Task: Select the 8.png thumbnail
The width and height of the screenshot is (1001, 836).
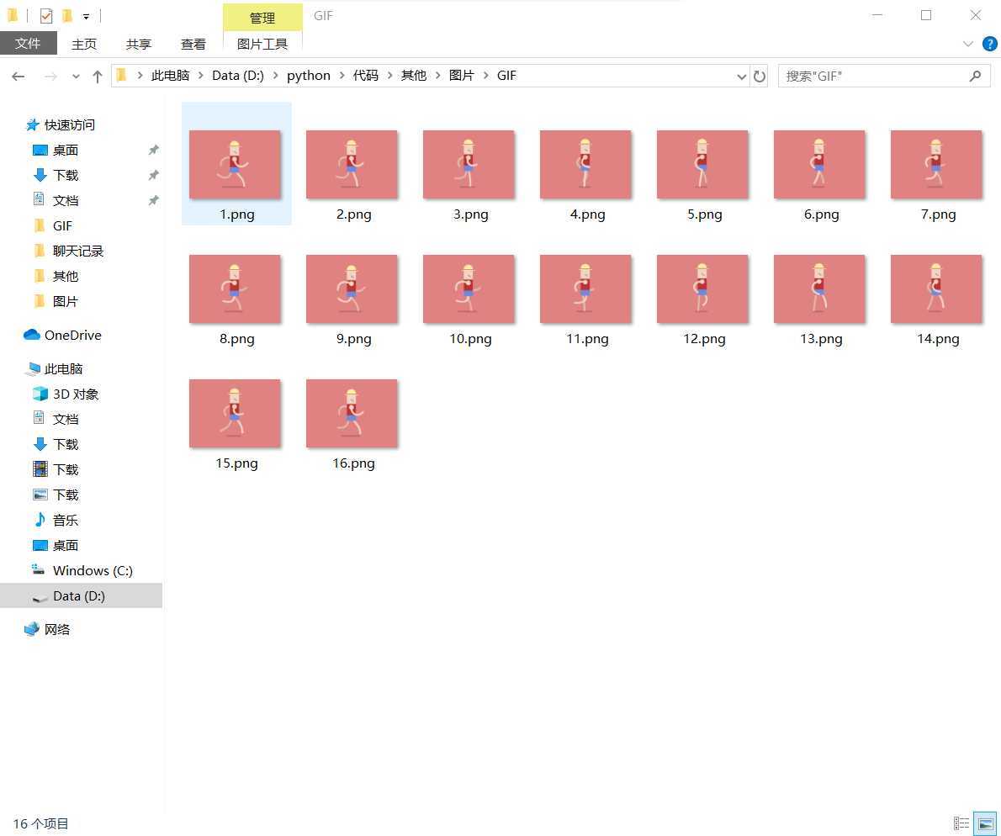Action: click(x=235, y=289)
